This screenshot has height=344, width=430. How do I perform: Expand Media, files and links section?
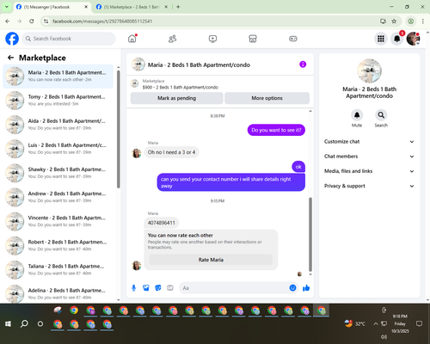(369, 171)
